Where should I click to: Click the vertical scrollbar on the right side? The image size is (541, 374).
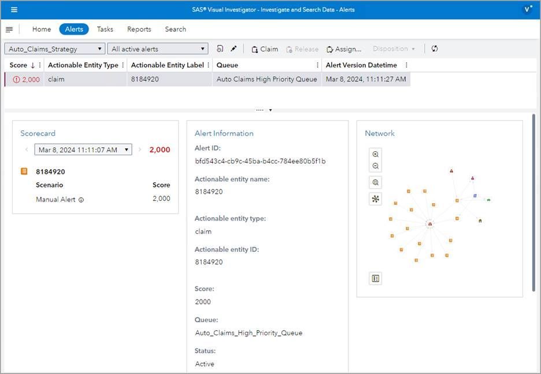tap(533, 203)
